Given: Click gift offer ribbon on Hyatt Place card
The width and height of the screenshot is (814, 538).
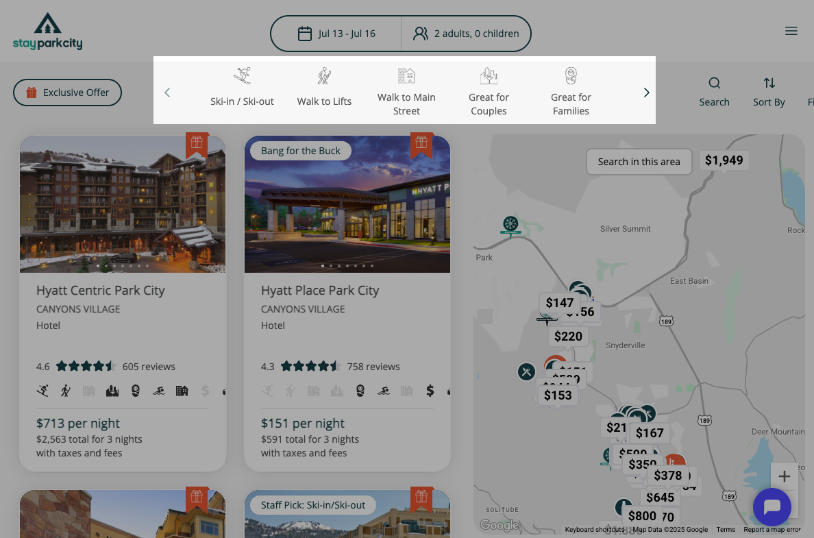Looking at the screenshot, I should pos(421,145).
